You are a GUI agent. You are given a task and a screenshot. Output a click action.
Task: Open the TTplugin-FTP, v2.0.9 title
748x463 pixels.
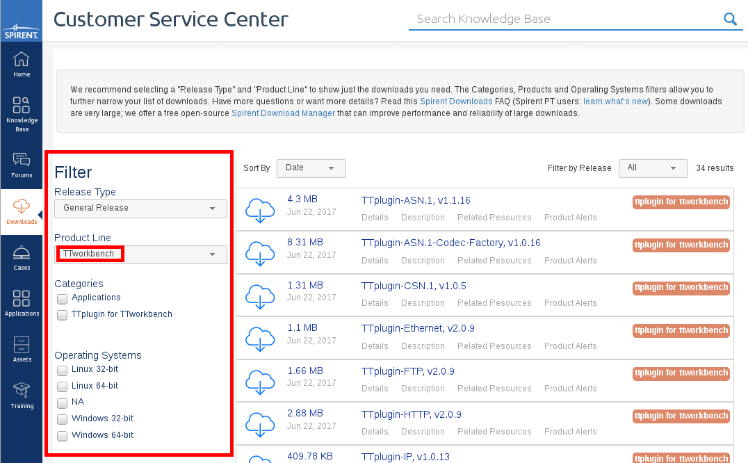click(408, 371)
